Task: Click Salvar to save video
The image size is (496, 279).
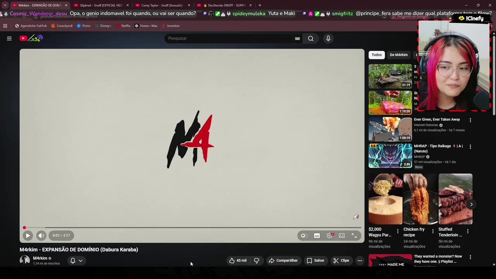Action: pyautogui.click(x=315, y=260)
